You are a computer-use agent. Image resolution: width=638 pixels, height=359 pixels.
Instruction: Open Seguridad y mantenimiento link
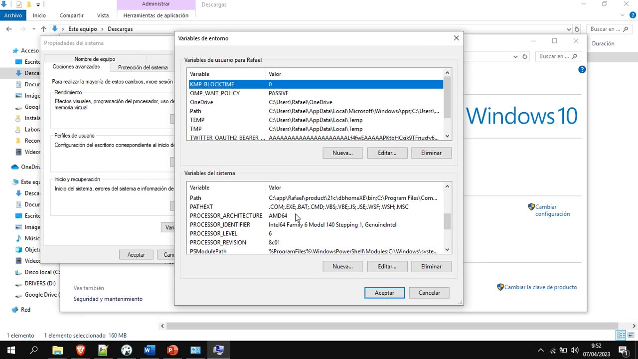(x=108, y=299)
